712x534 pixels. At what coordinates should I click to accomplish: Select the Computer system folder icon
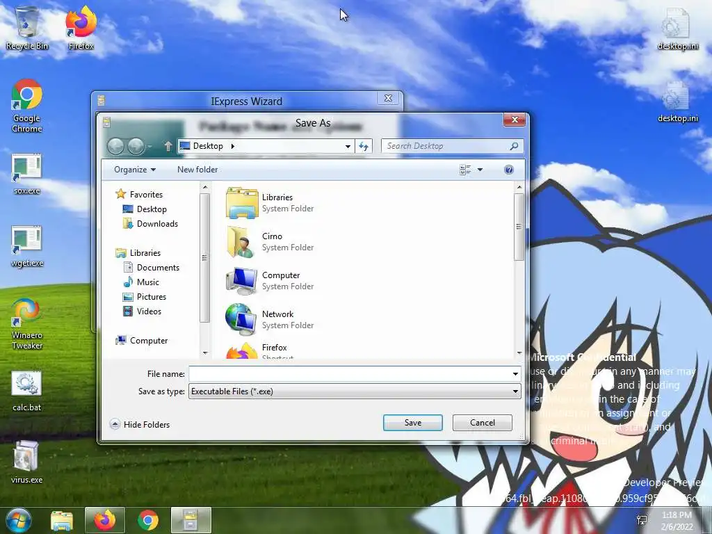[242, 281]
